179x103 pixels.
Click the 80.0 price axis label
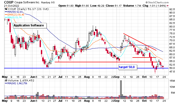pyautogui.click(x=172, y=26)
